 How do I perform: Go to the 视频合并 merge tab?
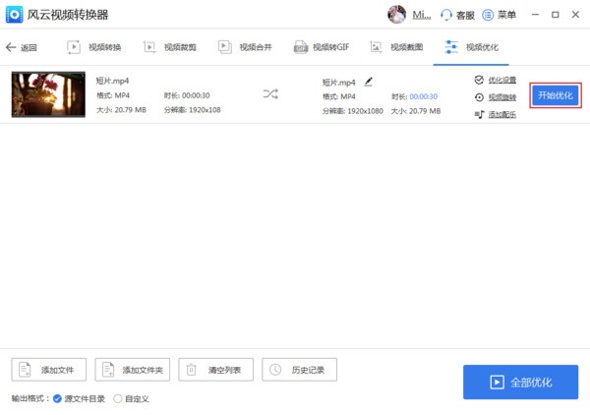point(246,47)
